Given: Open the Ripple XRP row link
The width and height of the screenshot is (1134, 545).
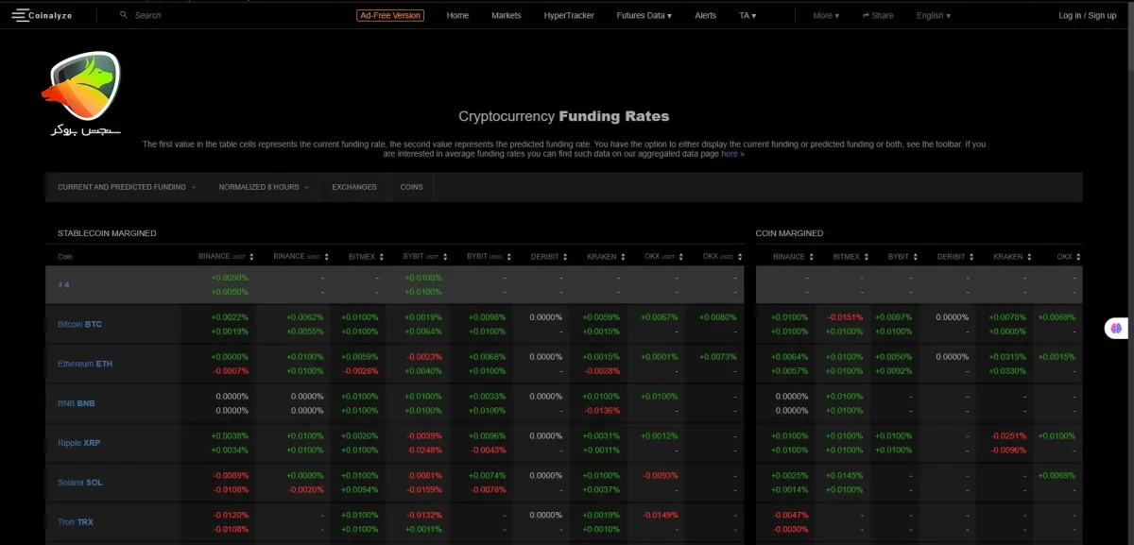Looking at the screenshot, I should pos(78,443).
